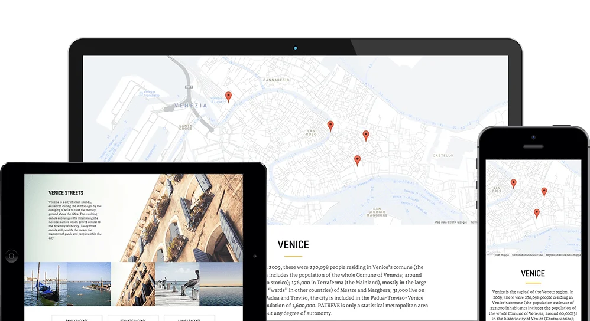Screen dimensions: 590x321
Task: Click the map pin near Venezia S. Lucia
Action: (x=228, y=97)
